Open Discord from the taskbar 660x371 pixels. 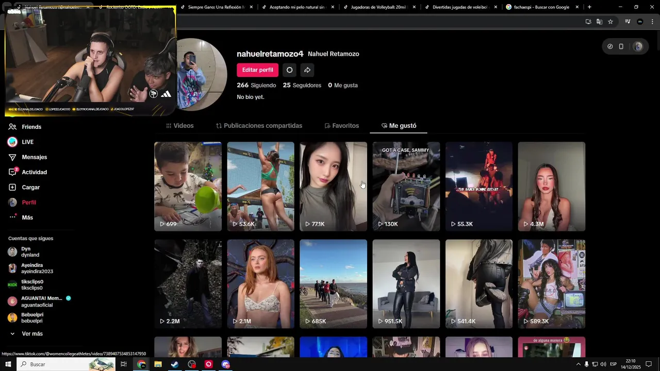(x=225, y=364)
